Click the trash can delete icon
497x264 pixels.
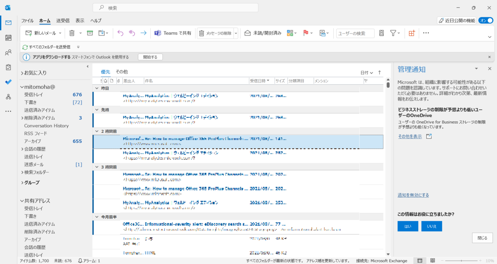72,33
